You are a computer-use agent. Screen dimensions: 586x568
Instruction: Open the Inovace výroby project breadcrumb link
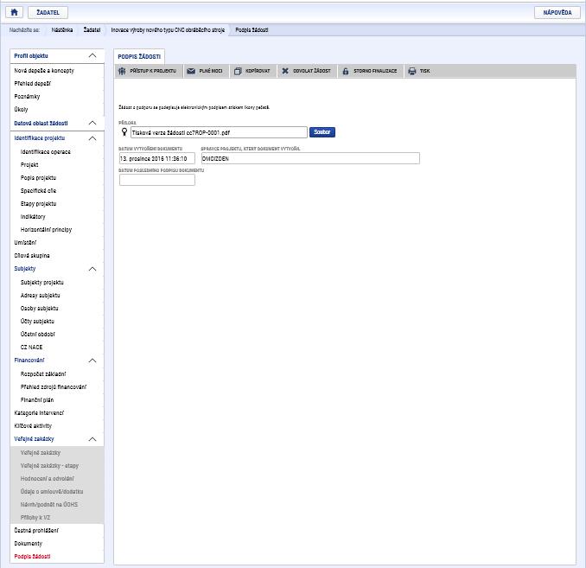[168, 30]
